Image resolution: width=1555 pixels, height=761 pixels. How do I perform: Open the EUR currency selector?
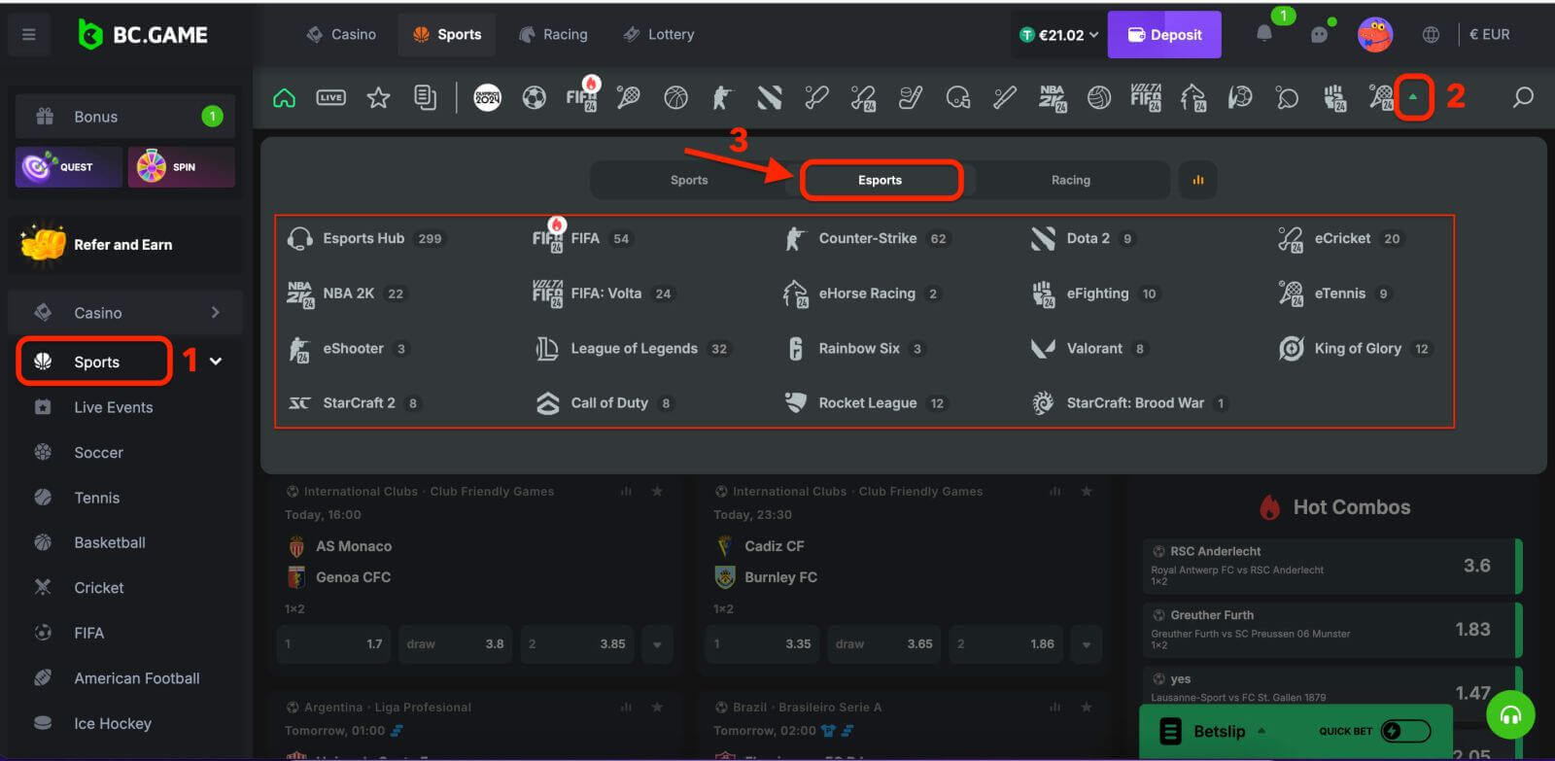tap(1489, 35)
